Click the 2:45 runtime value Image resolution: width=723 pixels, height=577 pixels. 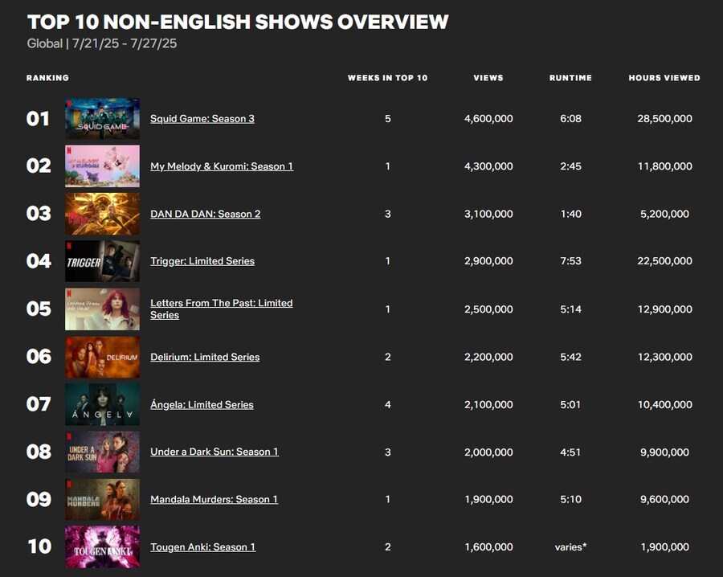pos(571,166)
